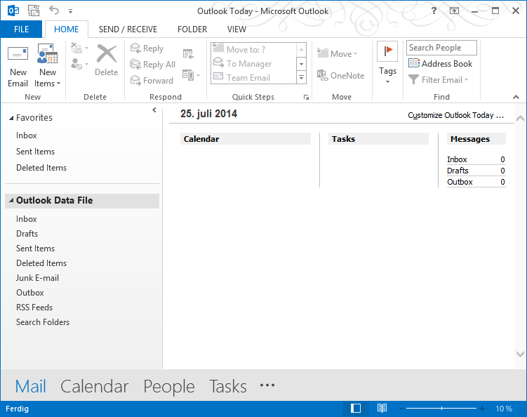Select the Move to: ? quick step
Image resolution: width=527 pixels, height=417 pixels.
point(253,49)
